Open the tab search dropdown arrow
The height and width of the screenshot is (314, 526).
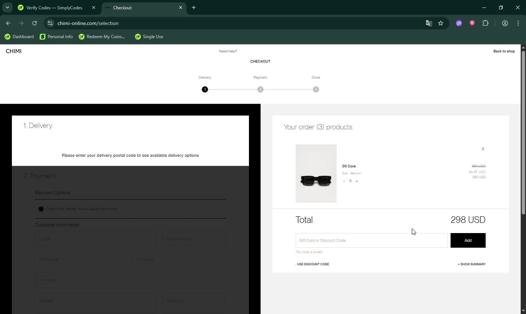point(7,7)
